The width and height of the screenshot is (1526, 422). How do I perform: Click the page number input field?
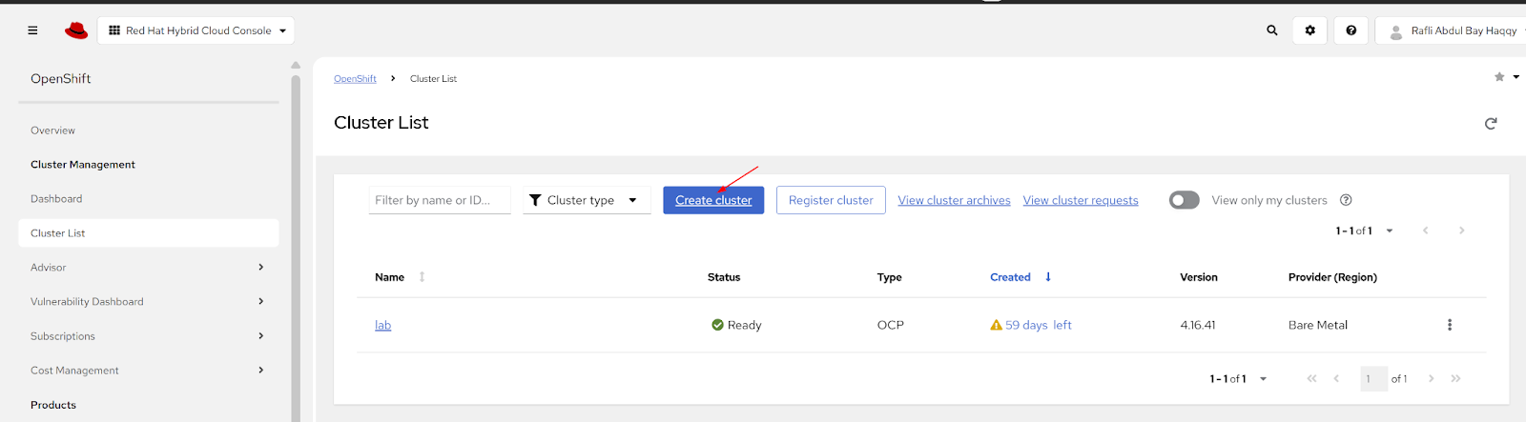[x=1373, y=379]
